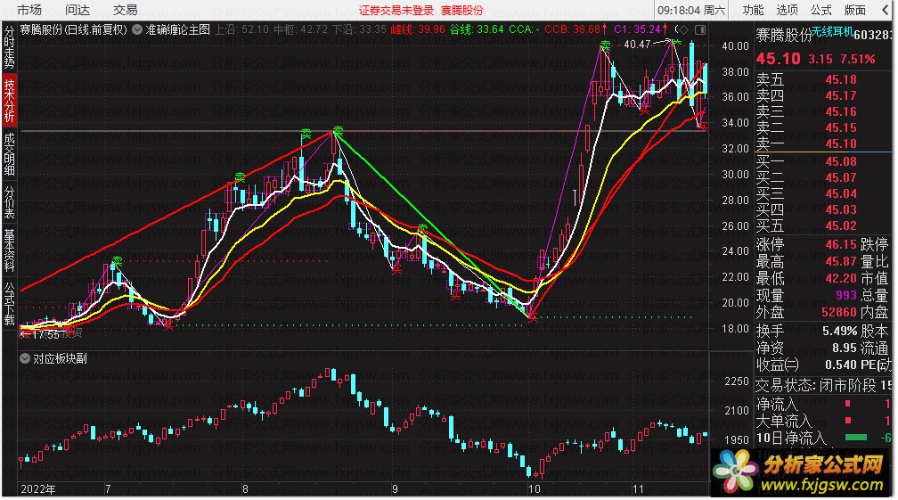The width and height of the screenshot is (898, 500).
Task: Click the 谷线 33.64 readout
Action: coord(477,29)
